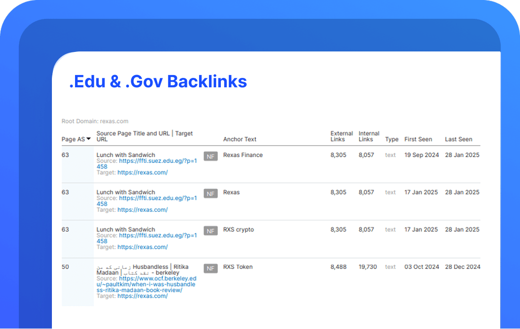Click NF badge beside anchor text Rexas
The height and width of the screenshot is (329, 520).
click(x=210, y=194)
